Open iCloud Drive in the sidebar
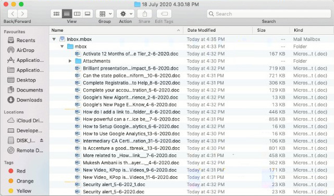Image resolution: width=334 pixels, height=196 pixels. click(x=25, y=121)
